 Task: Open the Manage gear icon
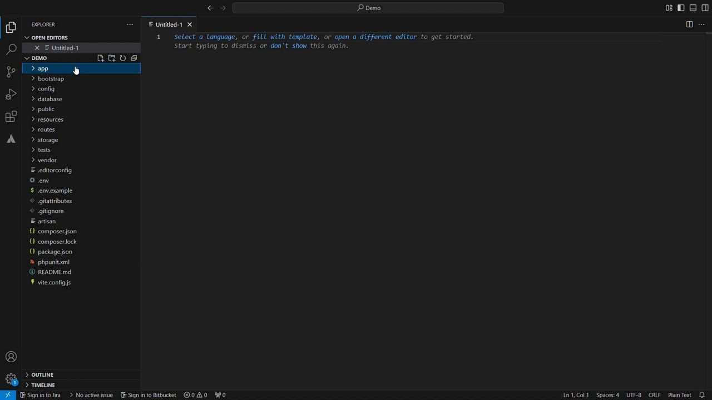pyautogui.click(x=11, y=379)
